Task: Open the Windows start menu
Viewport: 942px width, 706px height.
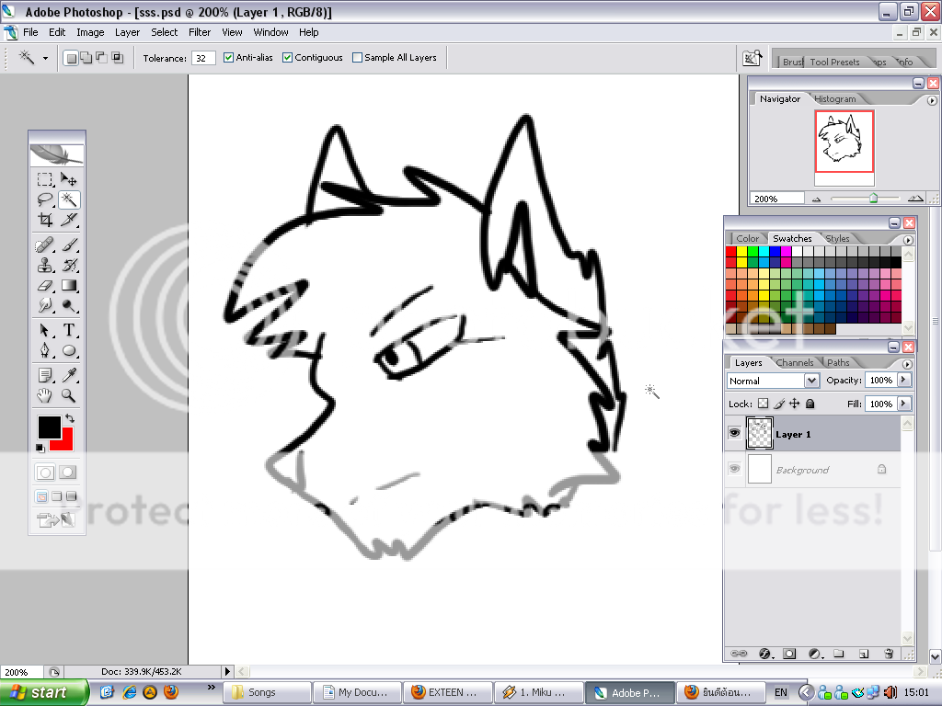Action: coord(44,692)
